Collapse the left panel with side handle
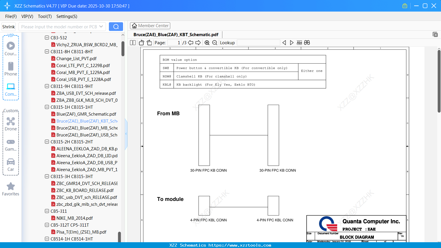This screenshot has width=441, height=248. 126,134
